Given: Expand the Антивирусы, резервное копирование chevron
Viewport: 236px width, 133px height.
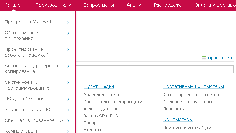Looking at the screenshot, I should 68,66.
